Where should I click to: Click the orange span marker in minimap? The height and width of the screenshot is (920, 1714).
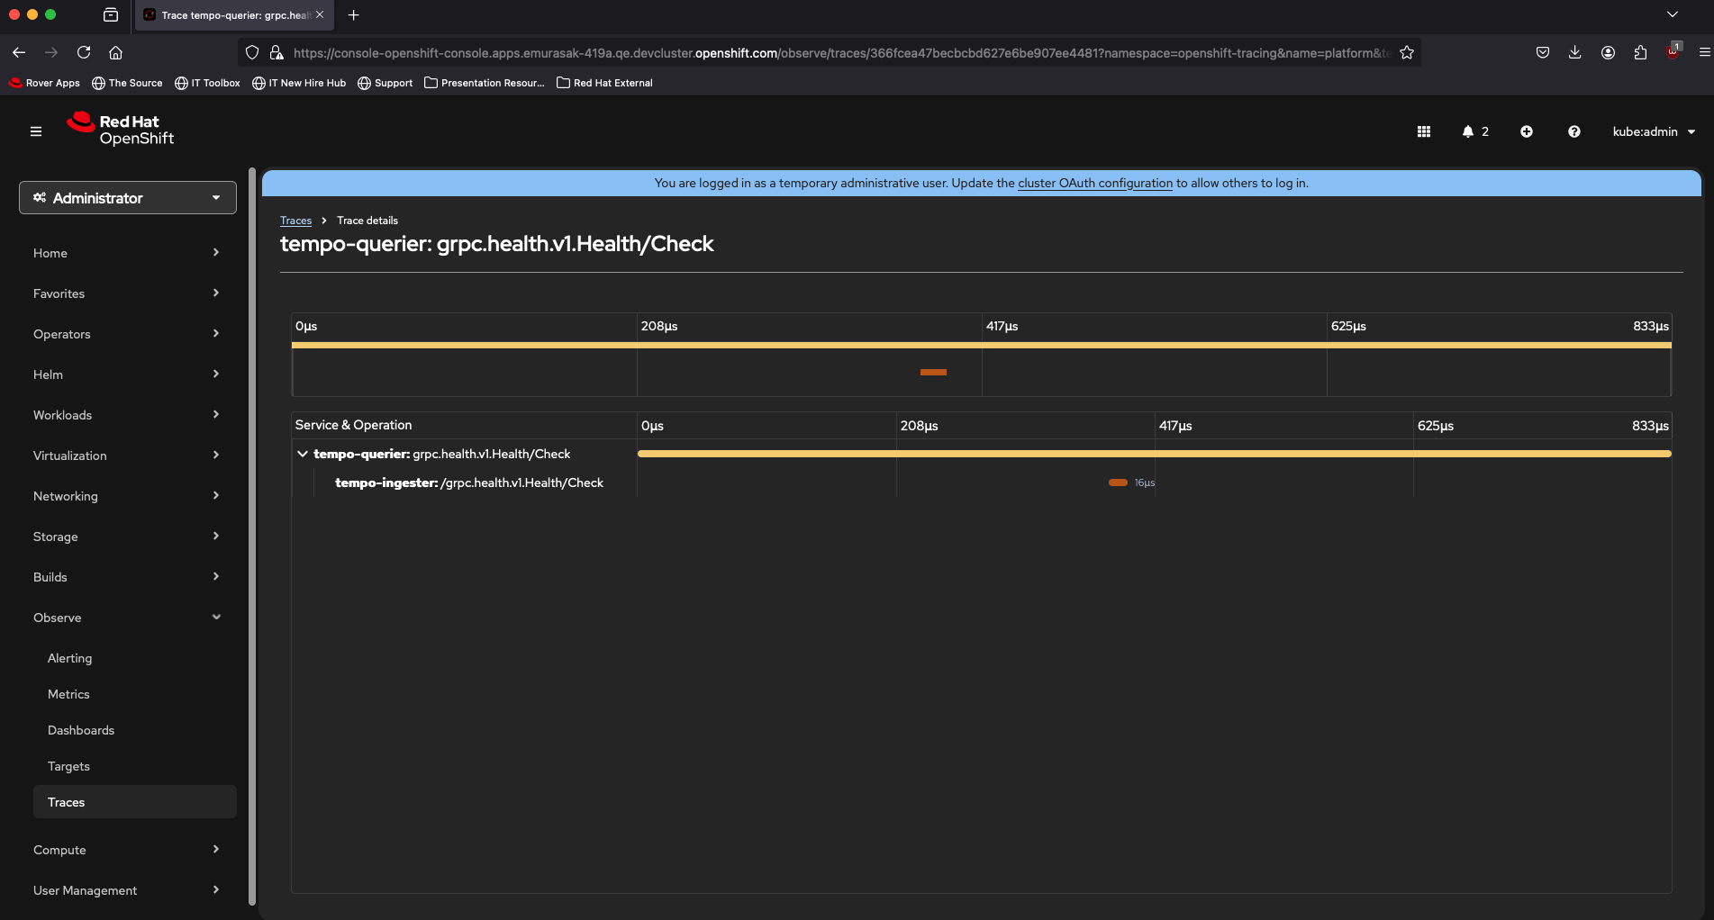click(933, 372)
